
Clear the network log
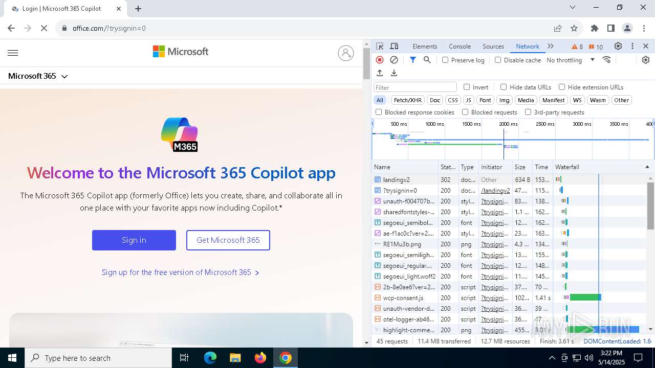coord(394,60)
